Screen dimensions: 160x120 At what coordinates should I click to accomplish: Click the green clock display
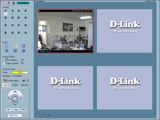(23, 3)
